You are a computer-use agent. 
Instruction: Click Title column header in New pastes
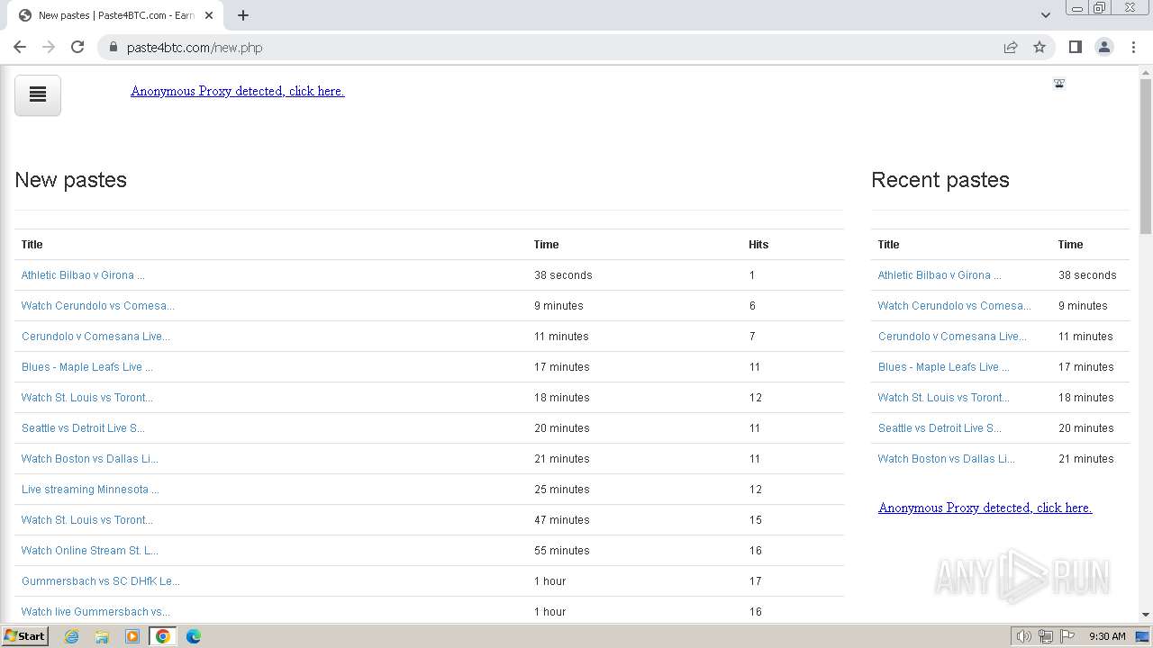point(32,245)
